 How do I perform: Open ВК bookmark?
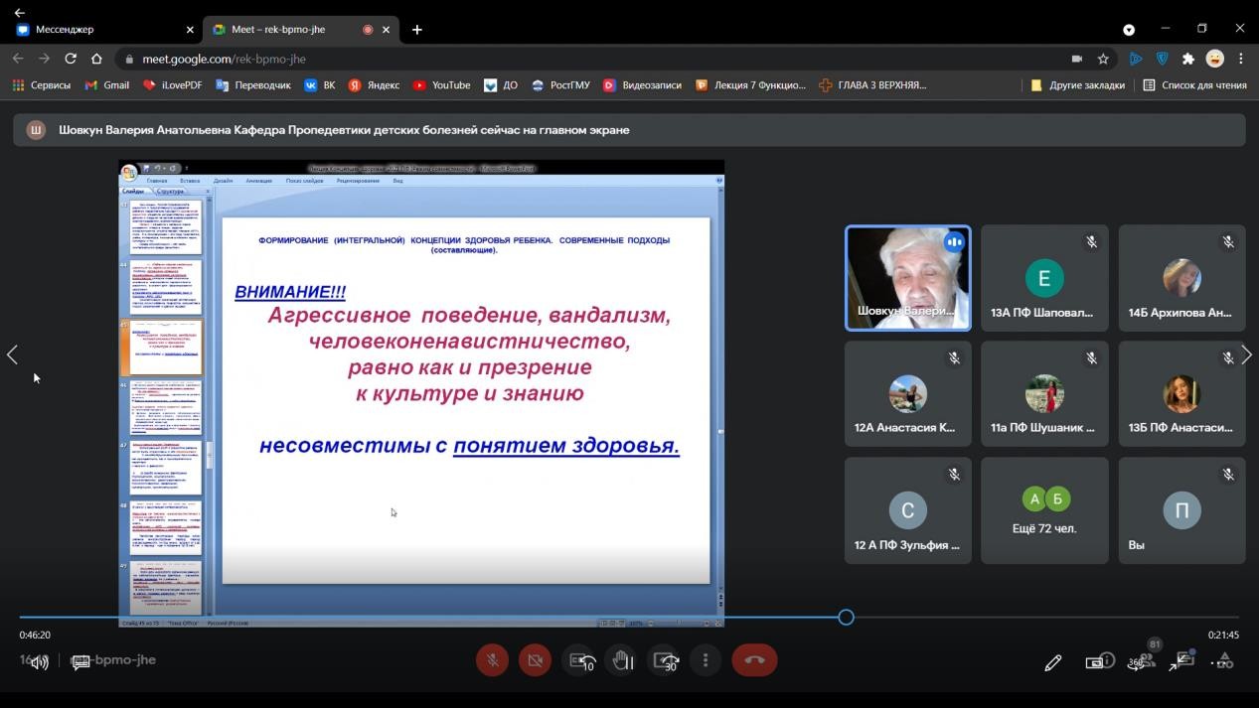320,85
